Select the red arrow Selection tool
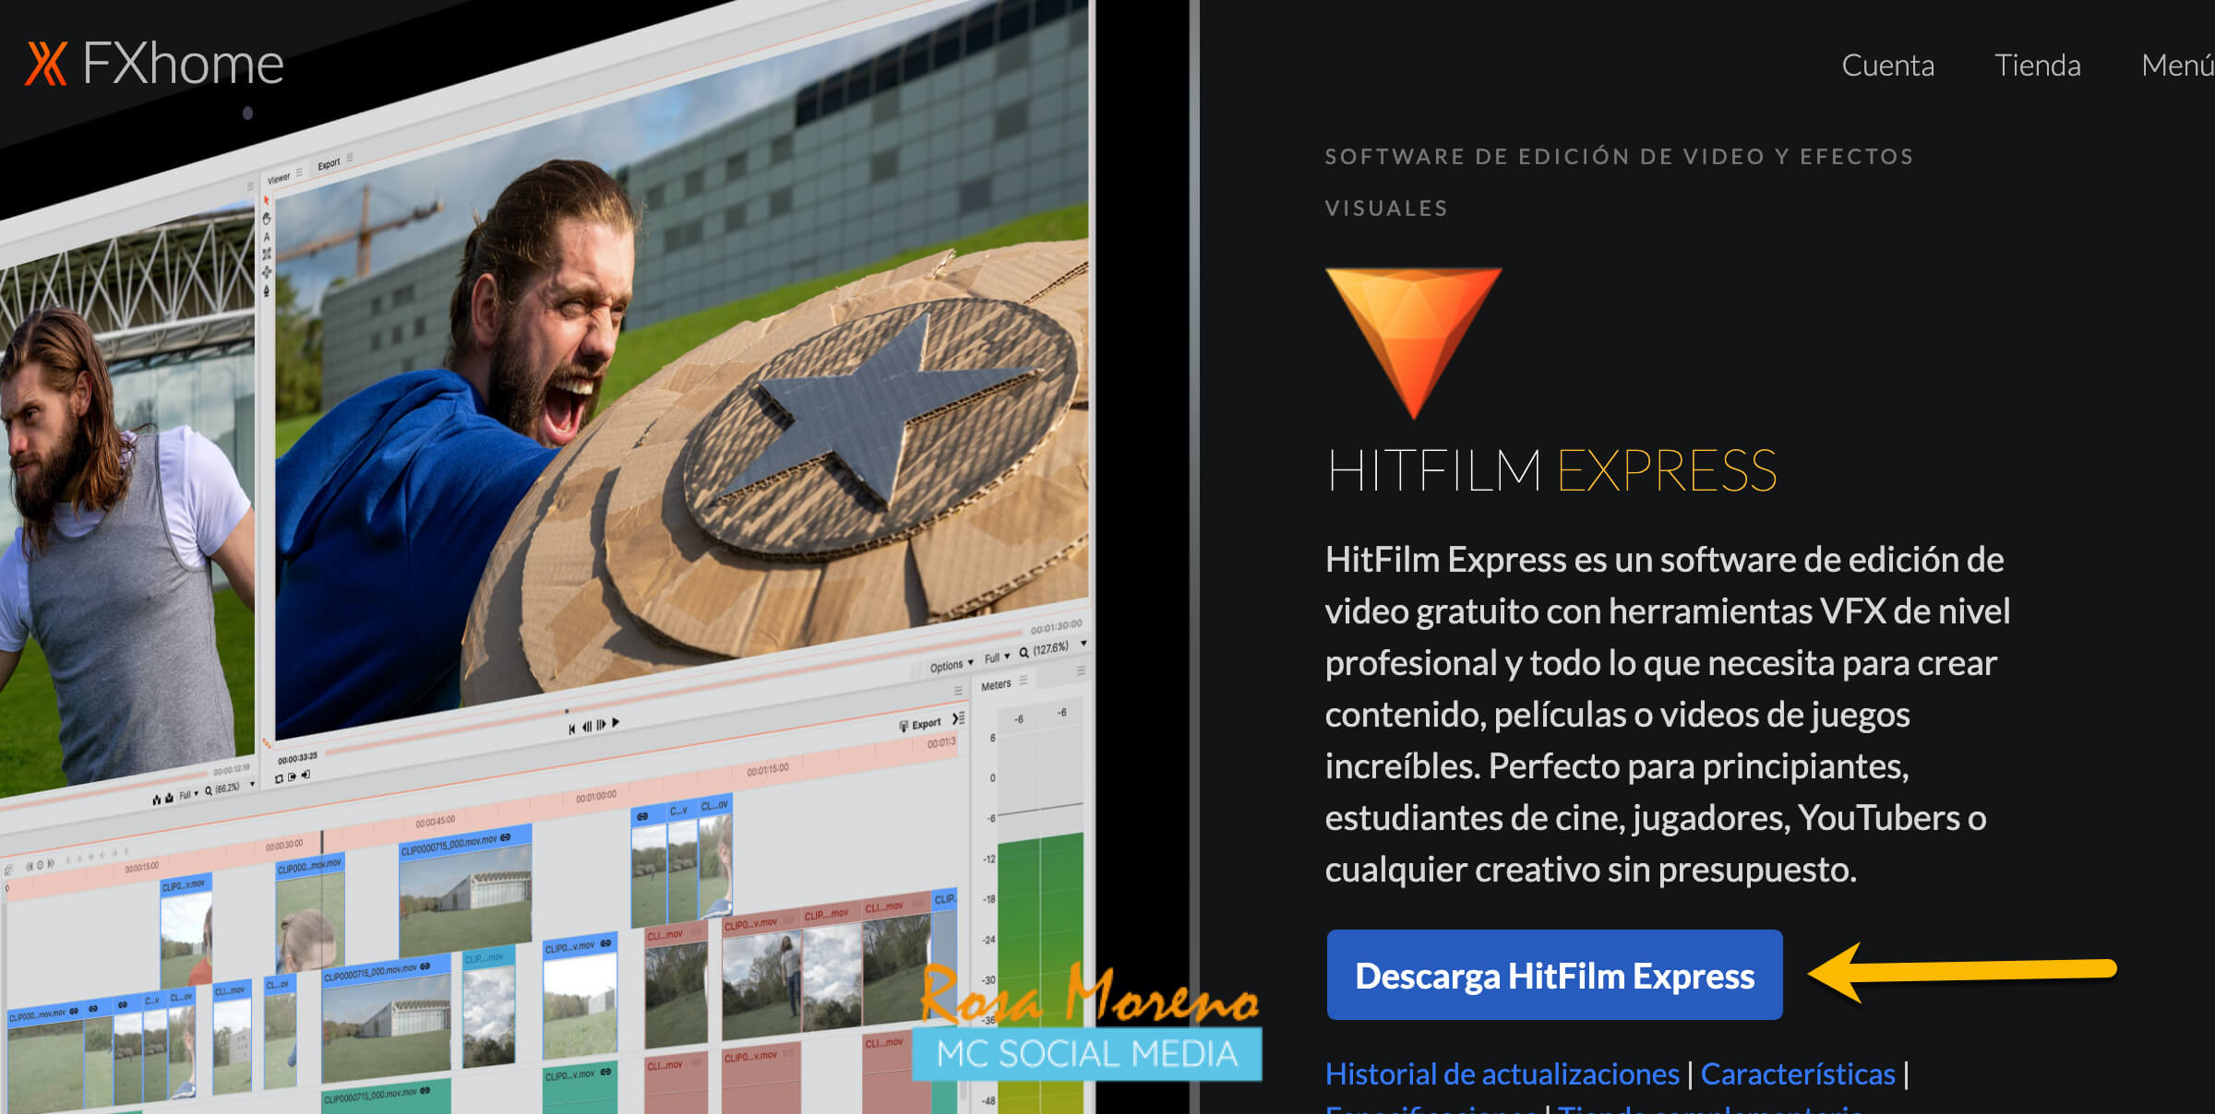The height and width of the screenshot is (1114, 2215). pos(267,200)
